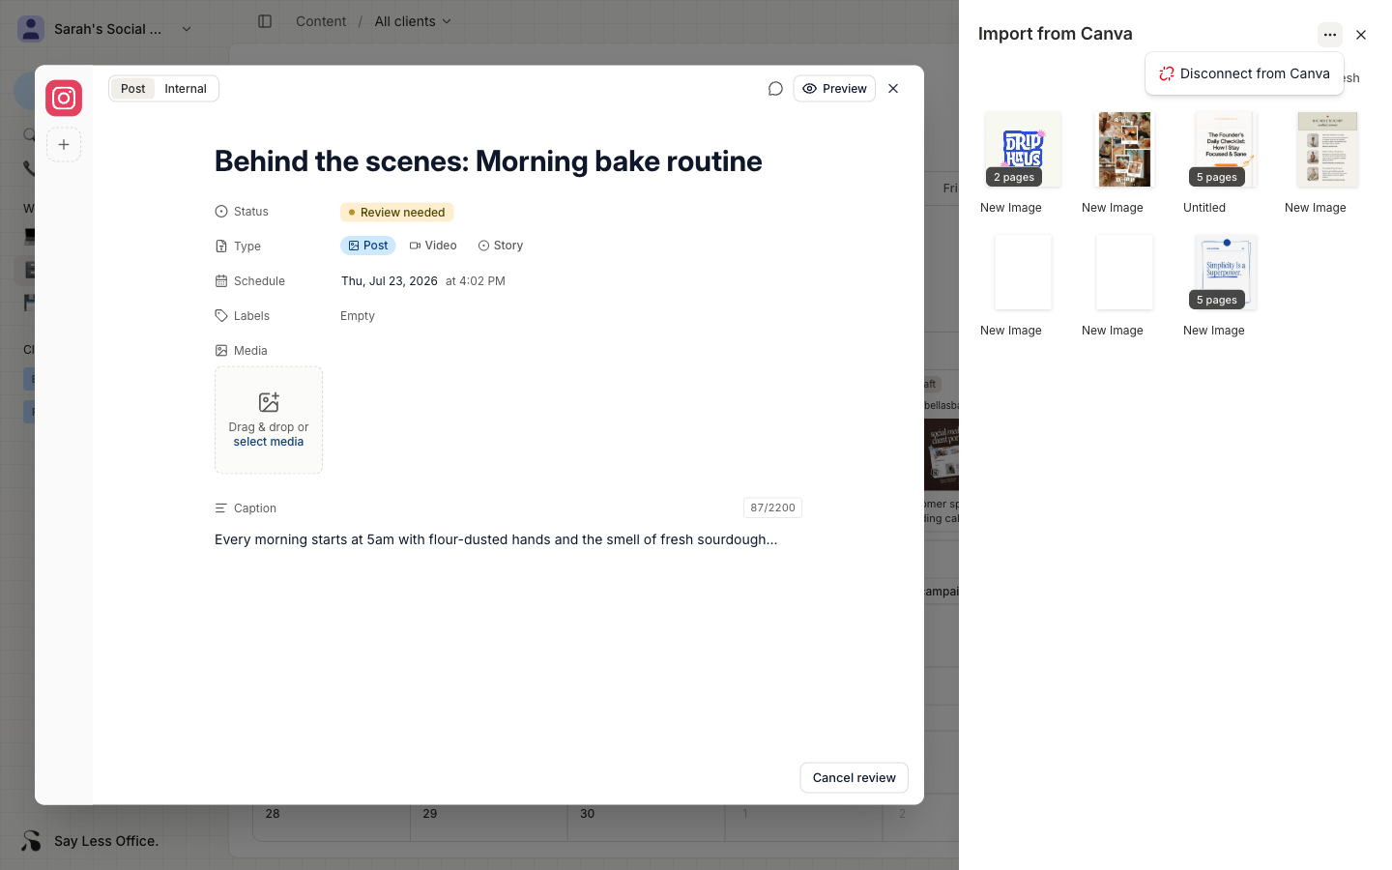Switch to the Post tab
1392x870 pixels.
(x=133, y=89)
